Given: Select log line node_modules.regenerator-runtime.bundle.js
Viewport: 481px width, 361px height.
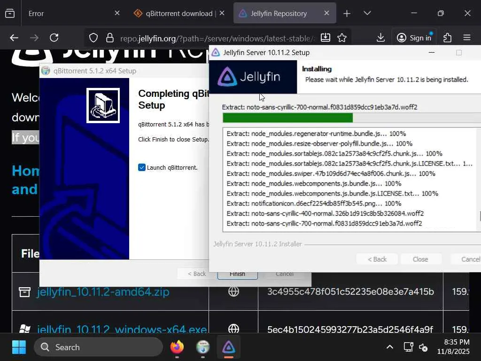Looking at the screenshot, I should 316,133.
